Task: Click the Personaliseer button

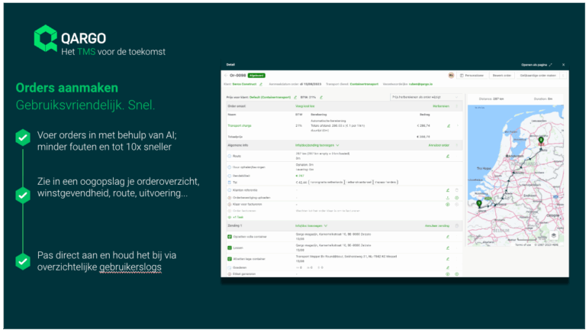Action: tap(473, 76)
